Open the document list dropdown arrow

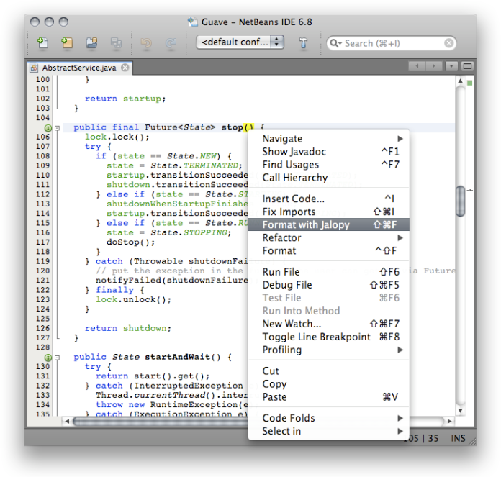tap(451, 66)
